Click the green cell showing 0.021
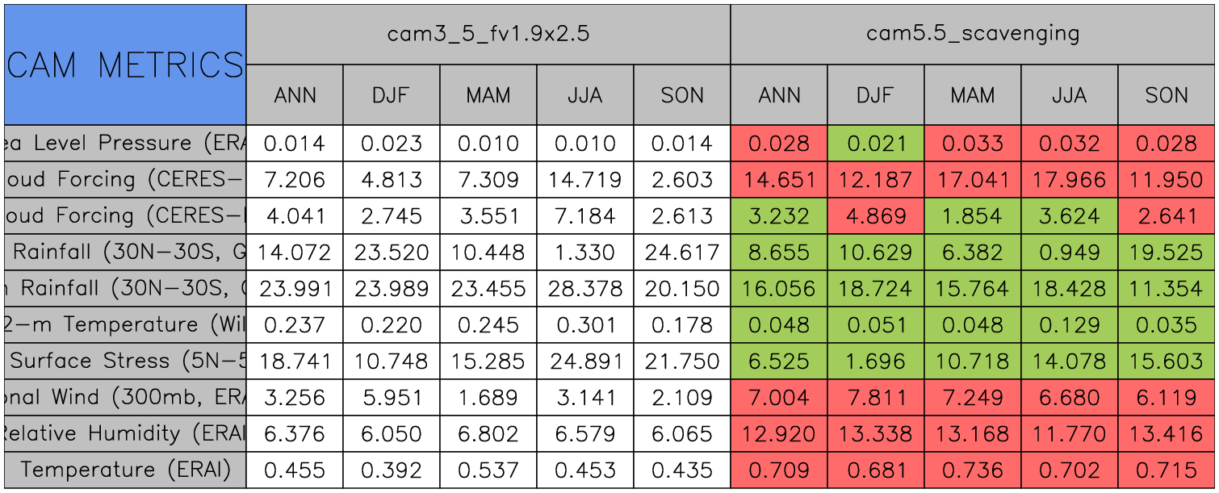The width and height of the screenshot is (1219, 493). coord(875,144)
